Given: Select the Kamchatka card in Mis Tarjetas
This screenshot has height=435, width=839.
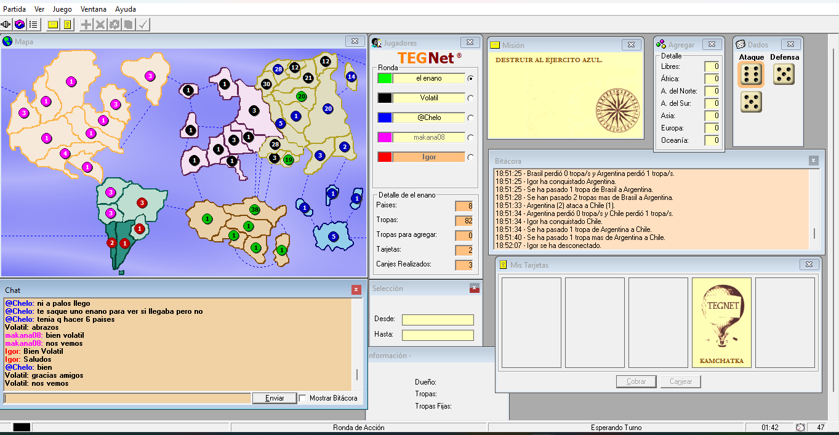Looking at the screenshot, I should click(721, 322).
